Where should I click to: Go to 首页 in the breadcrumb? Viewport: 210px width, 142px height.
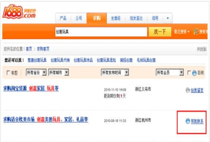coord(29,49)
